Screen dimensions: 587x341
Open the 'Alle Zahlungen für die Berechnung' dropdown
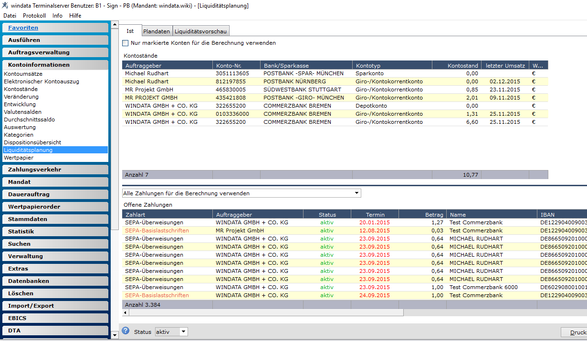pyautogui.click(x=241, y=193)
